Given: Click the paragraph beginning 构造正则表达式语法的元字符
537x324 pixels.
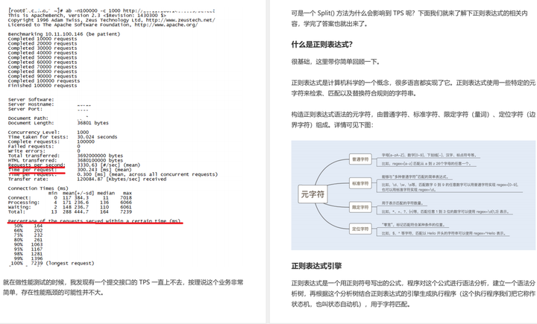Looking at the screenshot, I should [x=413, y=119].
